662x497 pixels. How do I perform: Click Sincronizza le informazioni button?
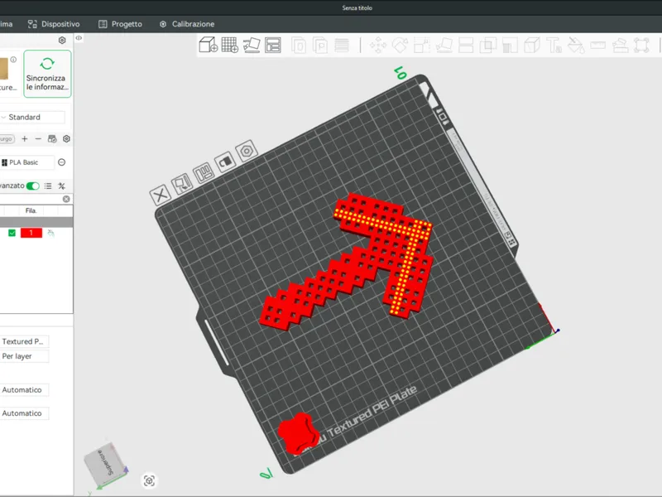point(47,74)
